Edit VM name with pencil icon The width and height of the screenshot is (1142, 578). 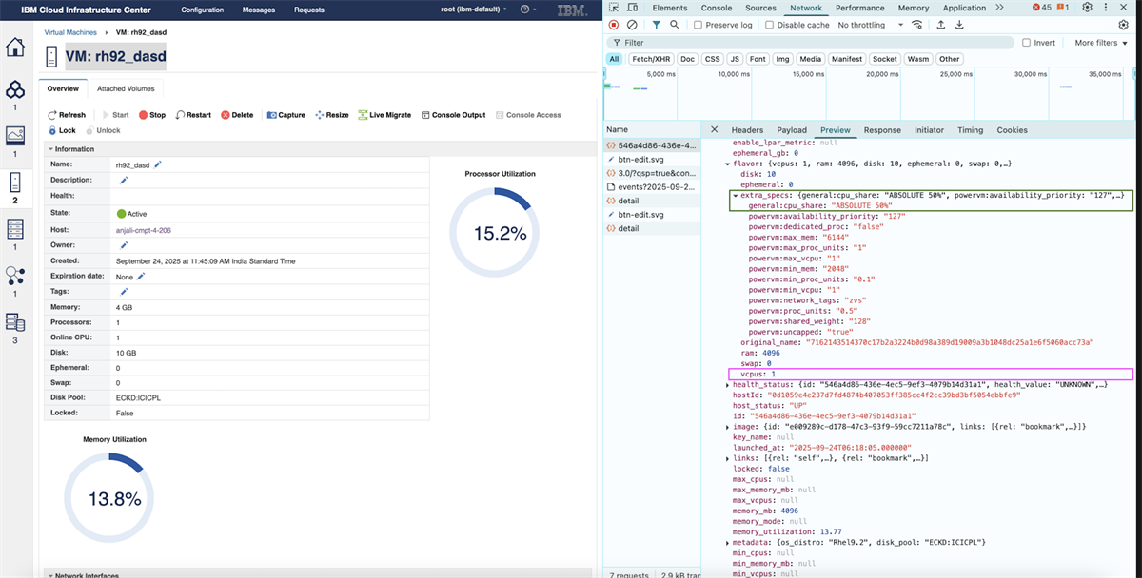[x=158, y=164]
